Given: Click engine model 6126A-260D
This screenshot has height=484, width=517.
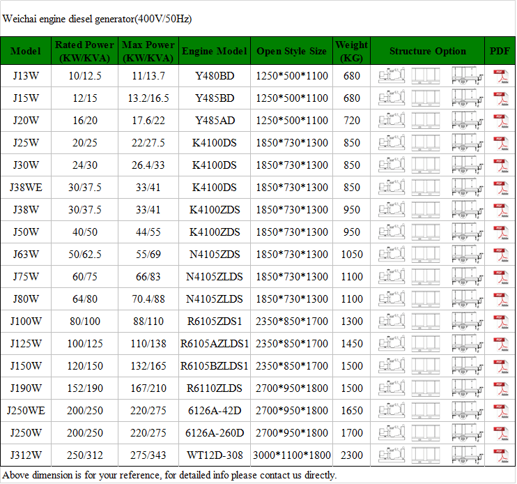Looking at the screenshot, I should coord(215,433).
